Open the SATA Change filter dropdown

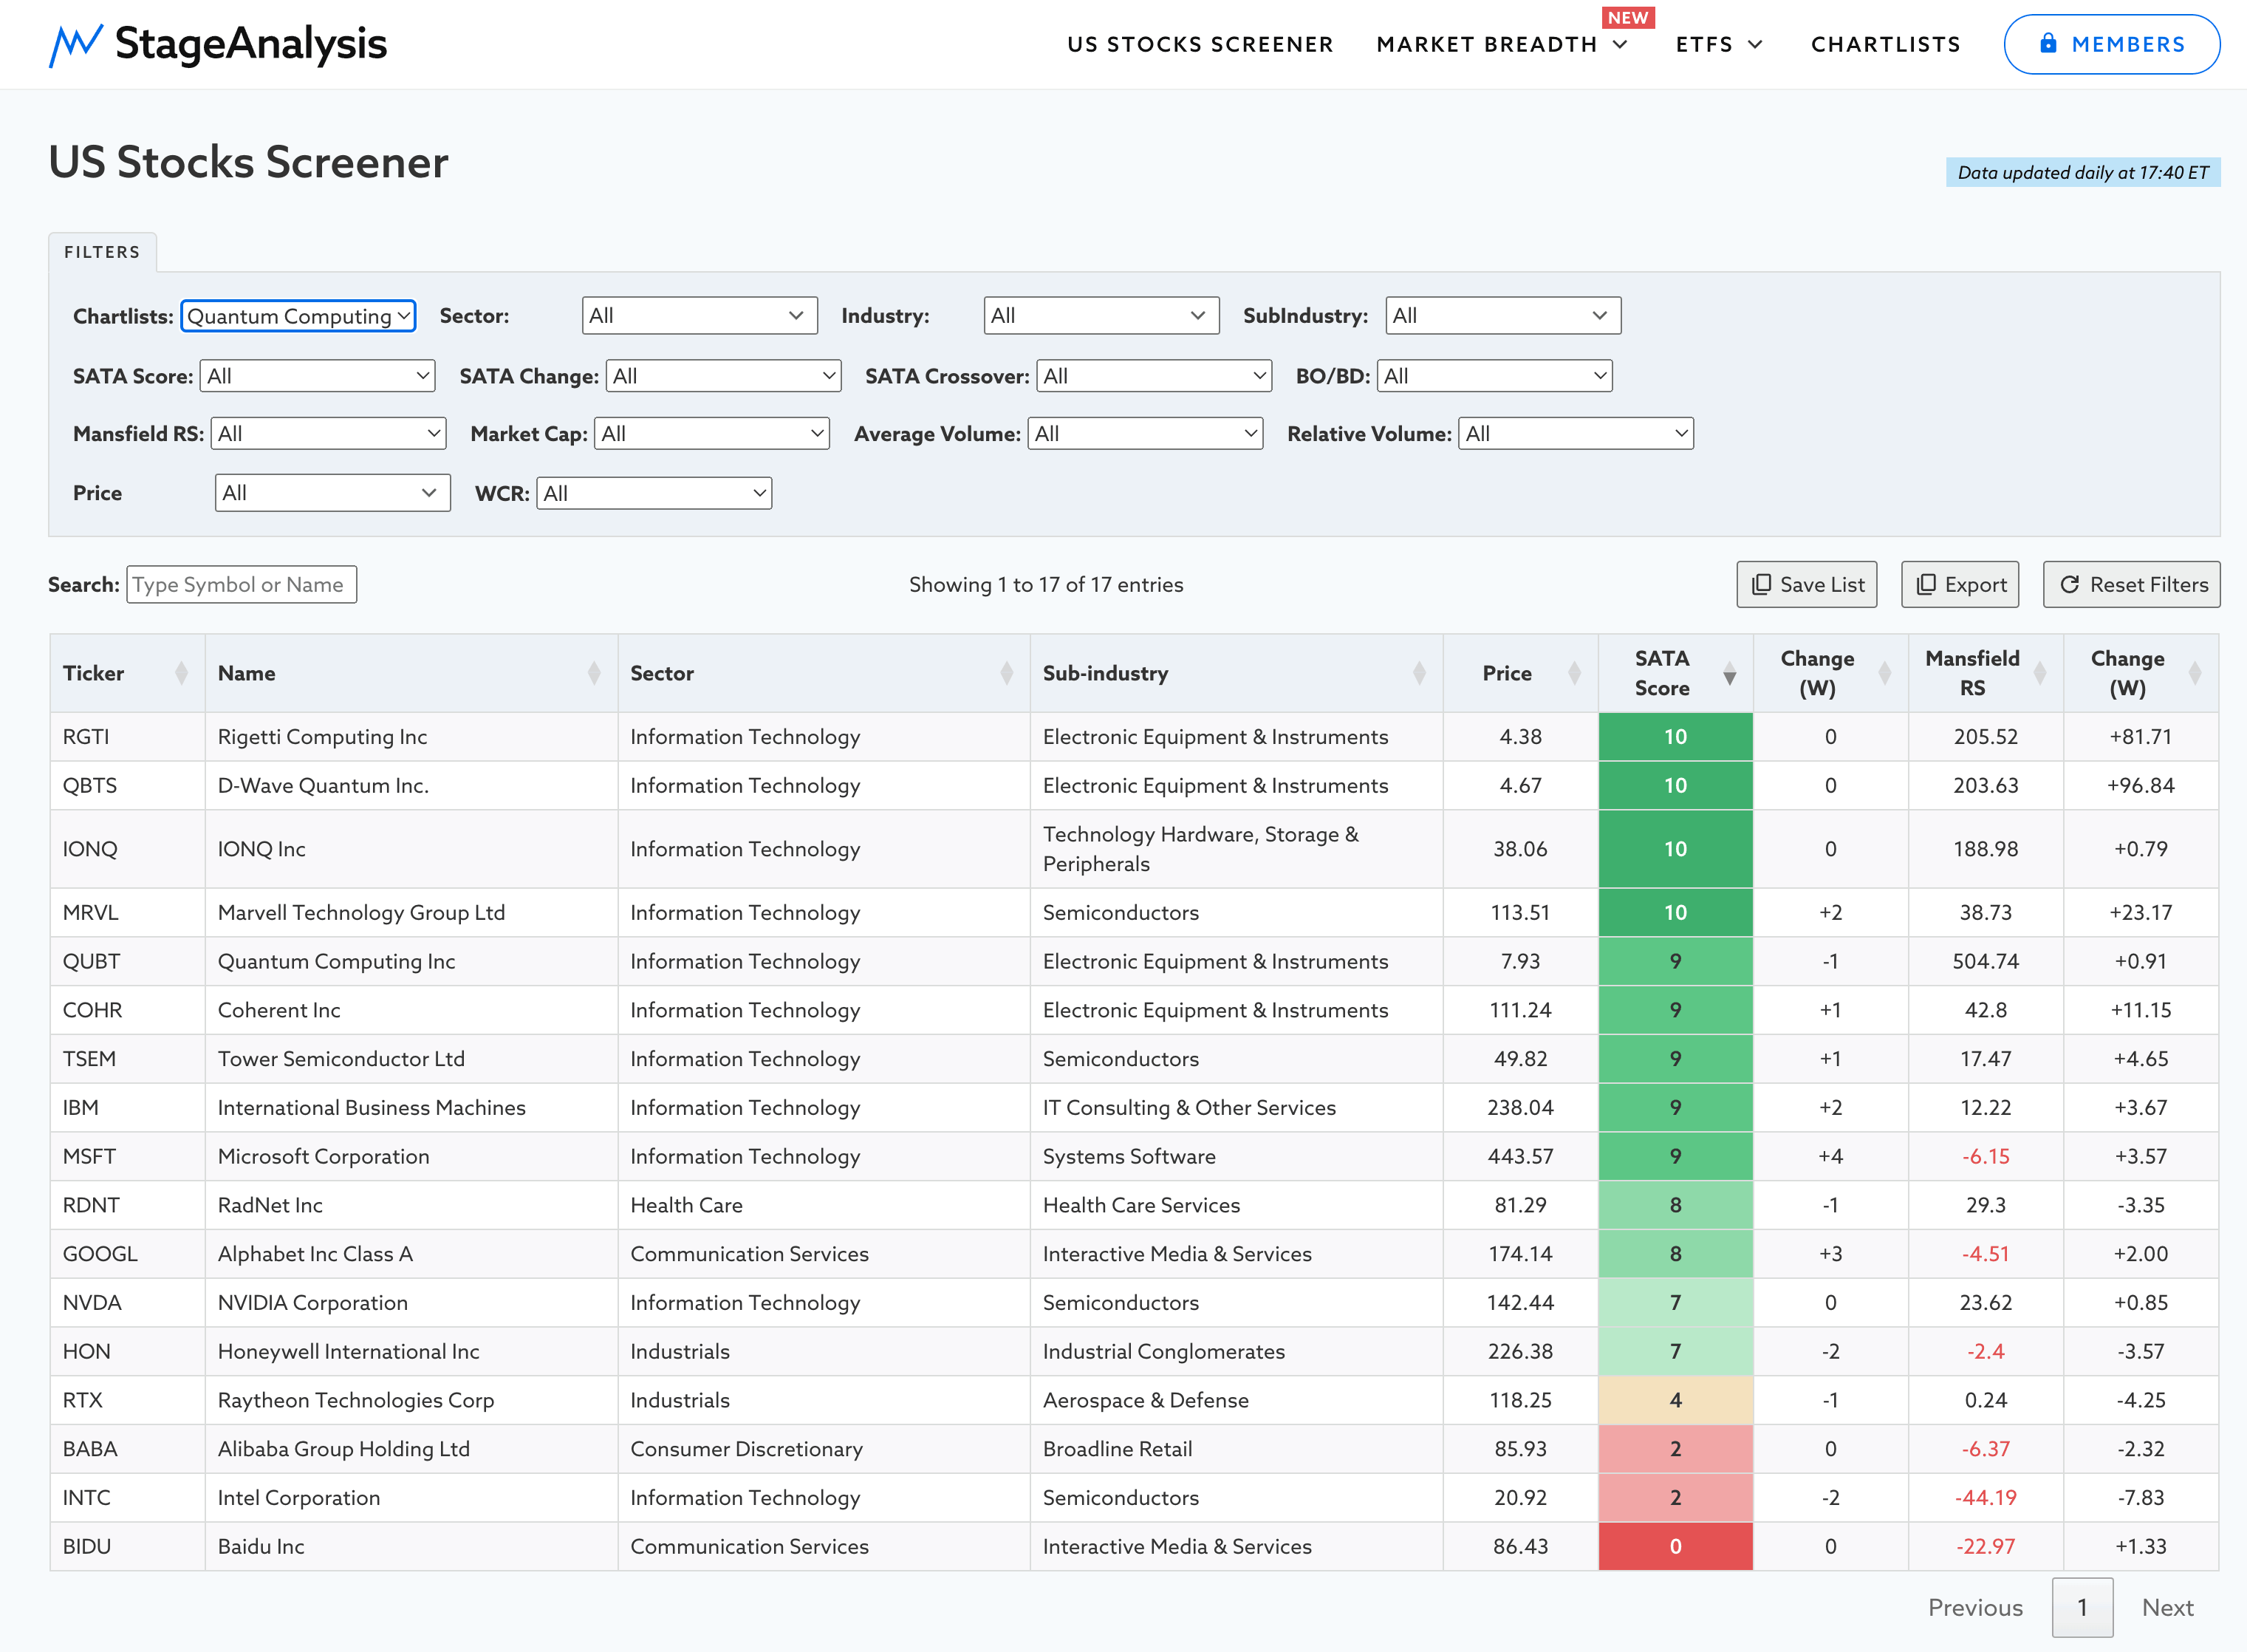click(724, 376)
